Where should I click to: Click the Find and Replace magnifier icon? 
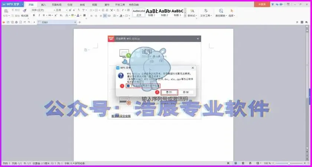point(221,11)
